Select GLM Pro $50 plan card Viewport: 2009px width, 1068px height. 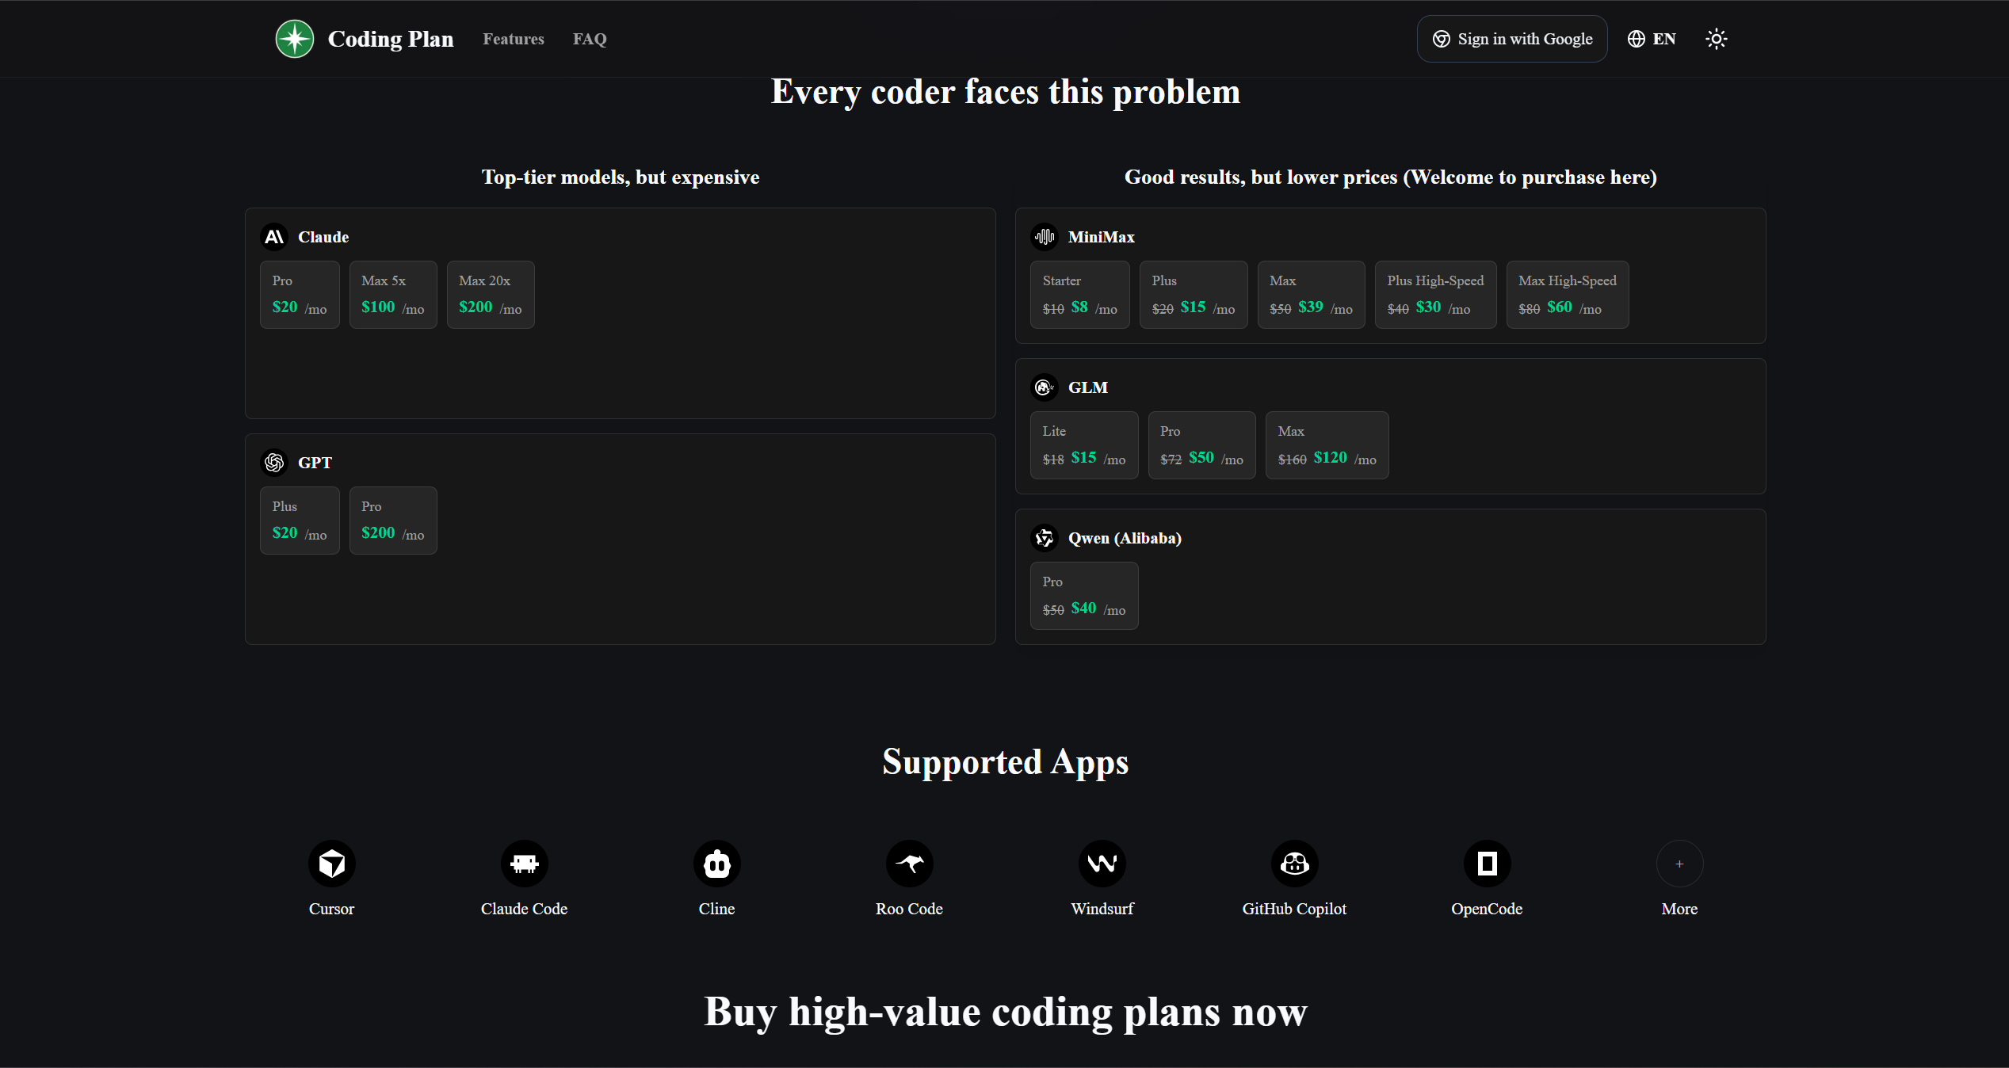(x=1201, y=445)
